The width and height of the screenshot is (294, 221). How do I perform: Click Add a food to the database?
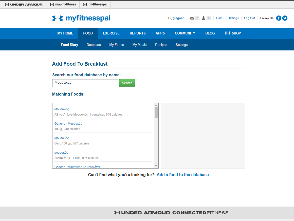click(x=183, y=175)
